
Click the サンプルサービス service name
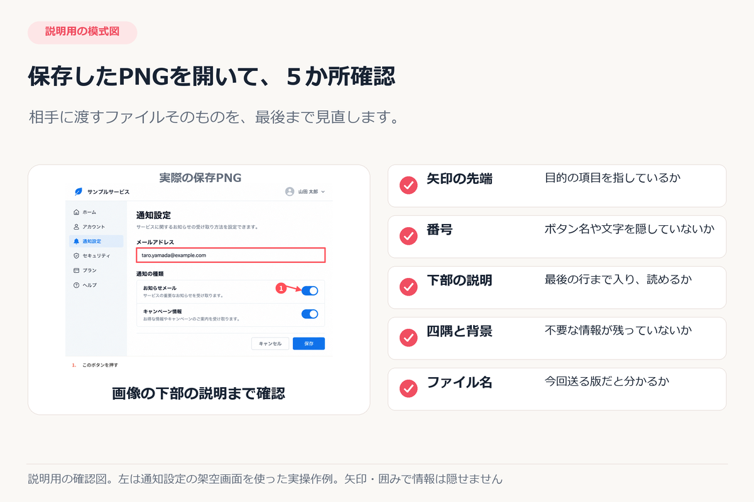[108, 191]
